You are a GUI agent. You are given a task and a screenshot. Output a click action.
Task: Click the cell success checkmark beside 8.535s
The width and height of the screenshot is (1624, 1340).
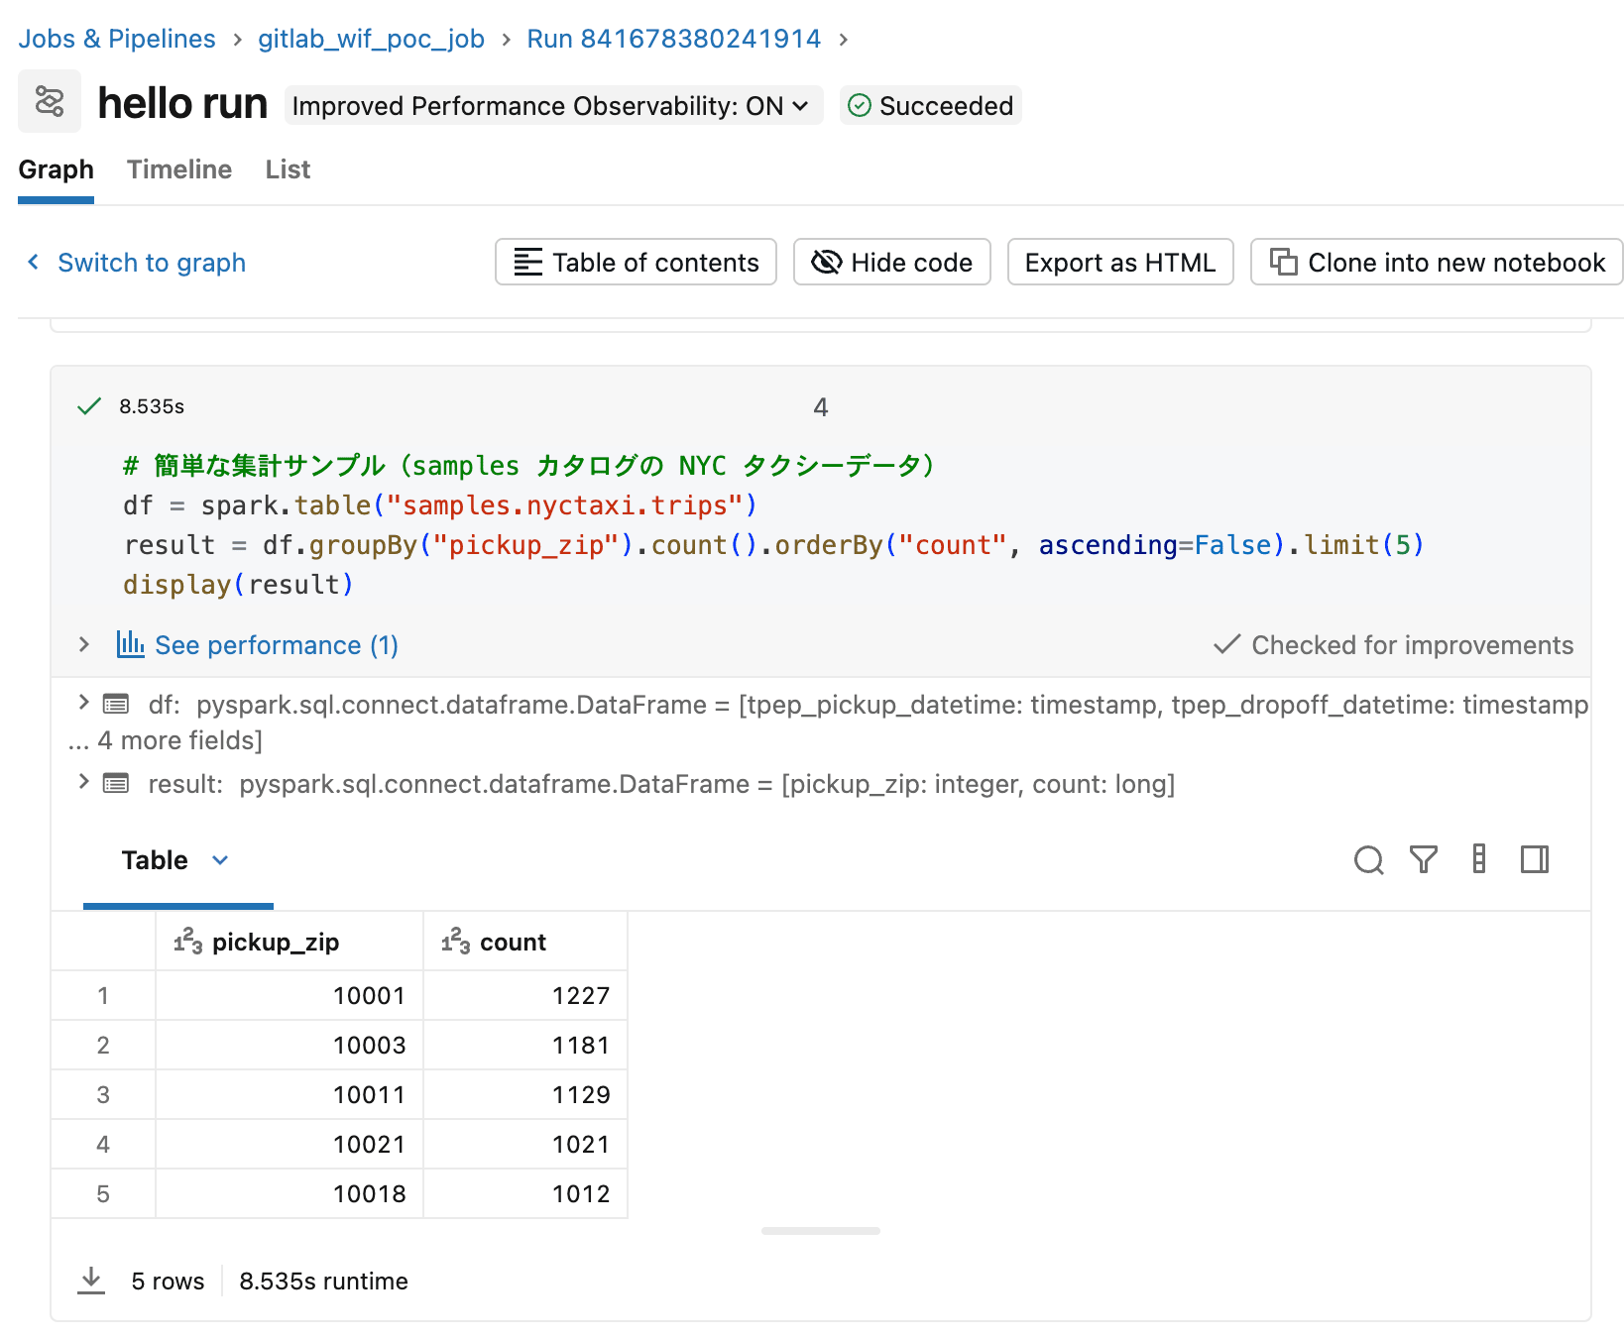click(x=89, y=406)
